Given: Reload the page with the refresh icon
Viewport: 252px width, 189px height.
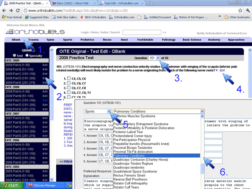Looking at the screenshot, I should coord(18,10).
